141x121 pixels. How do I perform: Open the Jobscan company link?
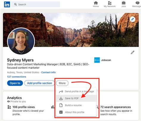click(x=106, y=60)
